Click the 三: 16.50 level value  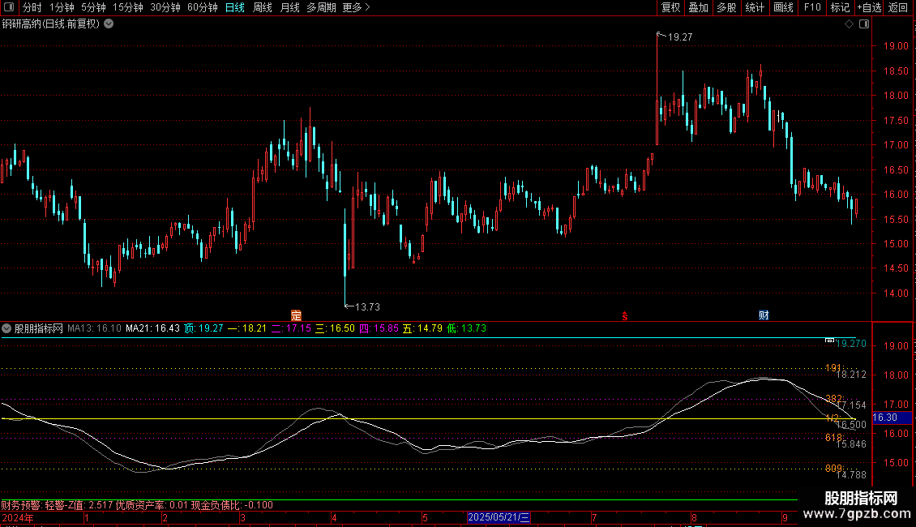pyautogui.click(x=336, y=328)
